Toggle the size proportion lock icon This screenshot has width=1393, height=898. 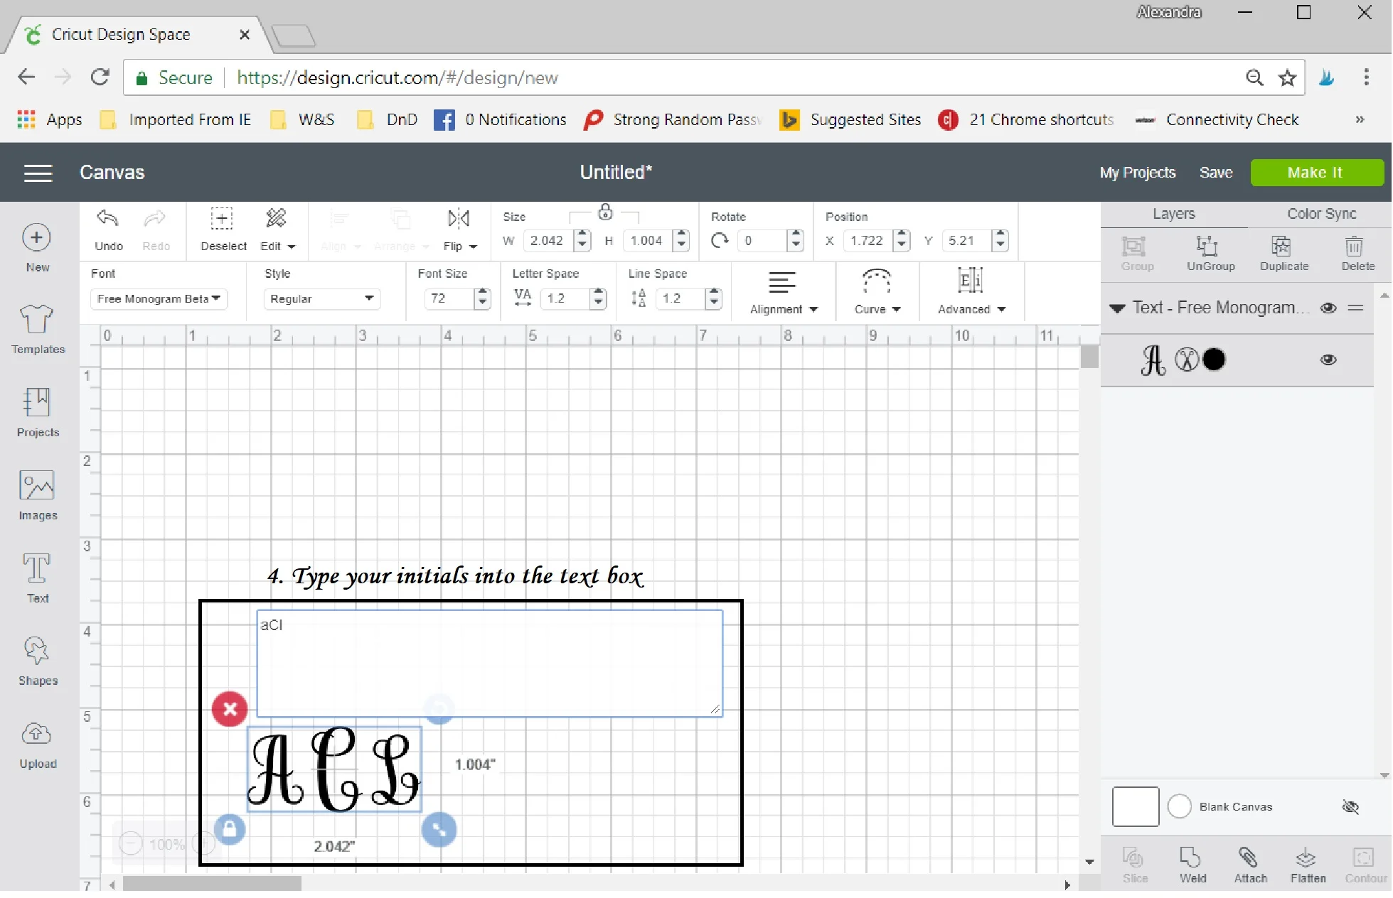605,212
